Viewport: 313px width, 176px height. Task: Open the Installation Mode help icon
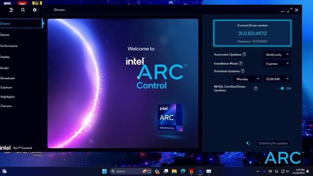coord(241,64)
